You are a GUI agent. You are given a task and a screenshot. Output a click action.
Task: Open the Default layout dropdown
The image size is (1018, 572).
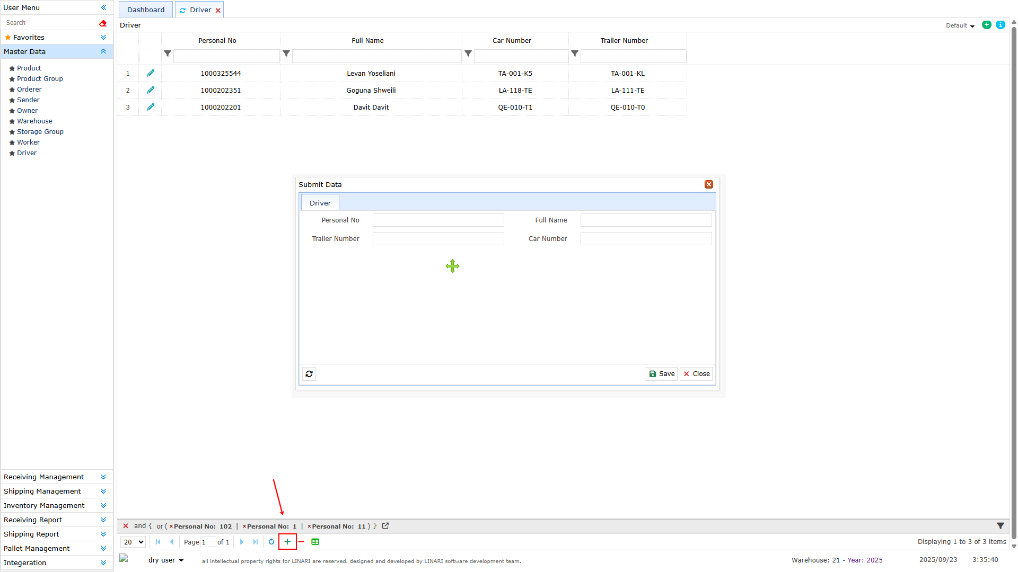(x=960, y=25)
